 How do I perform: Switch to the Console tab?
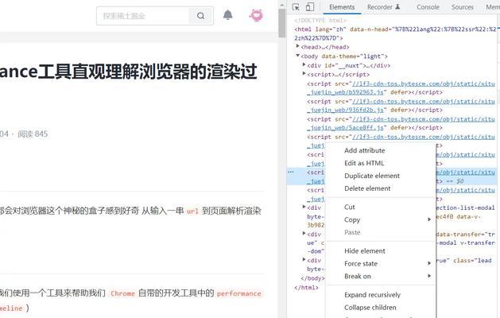coord(428,7)
